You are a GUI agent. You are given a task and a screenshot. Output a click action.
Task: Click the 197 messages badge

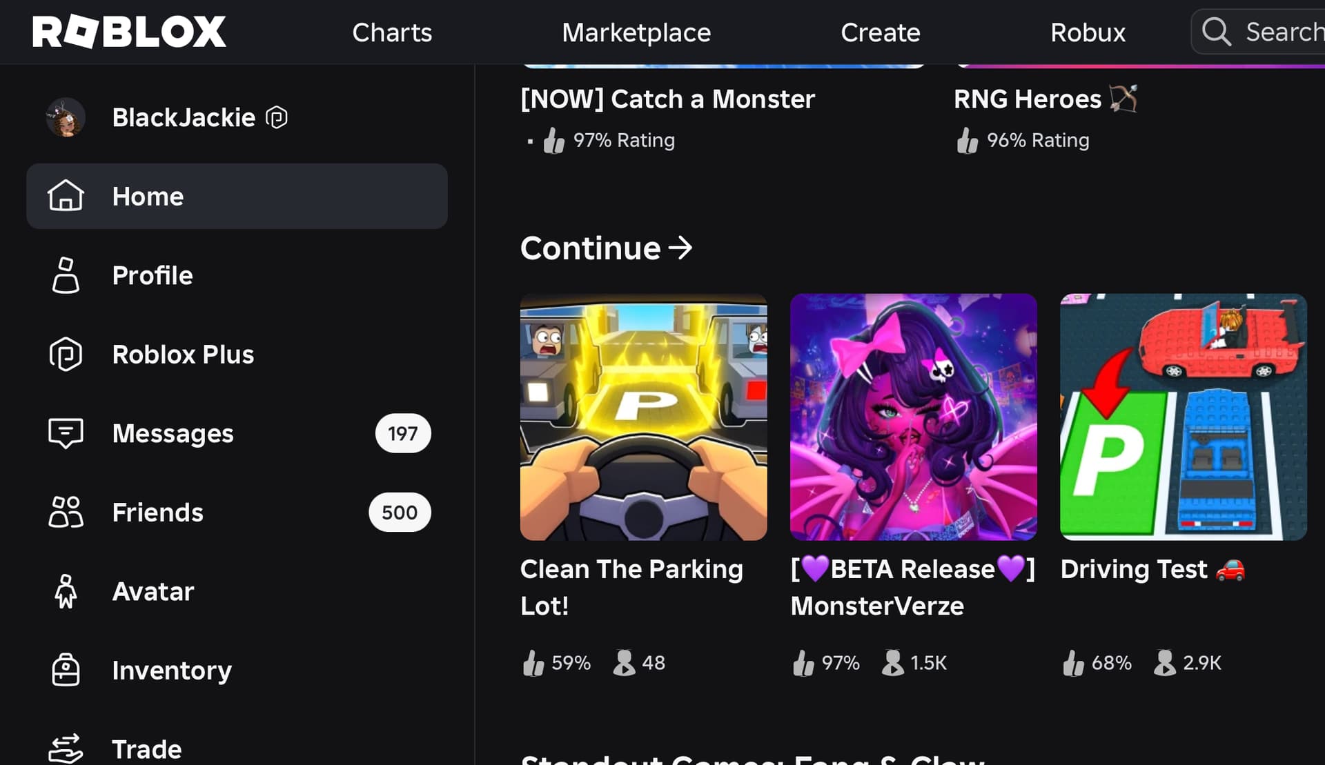tap(403, 433)
